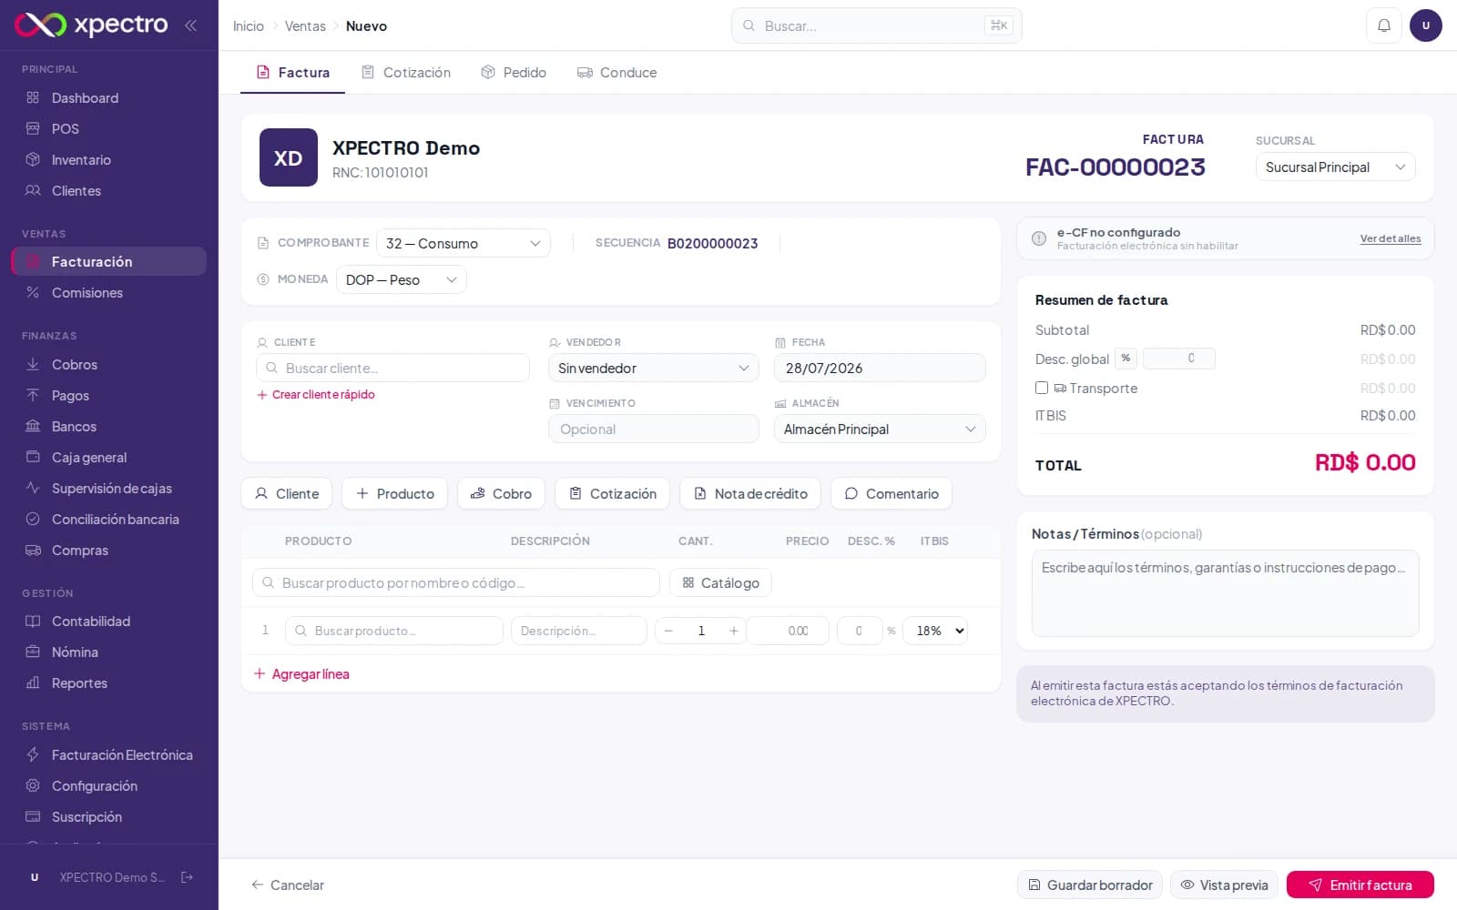Click the Fecha date field
Screen dimensions: 1457x910
coord(880,368)
